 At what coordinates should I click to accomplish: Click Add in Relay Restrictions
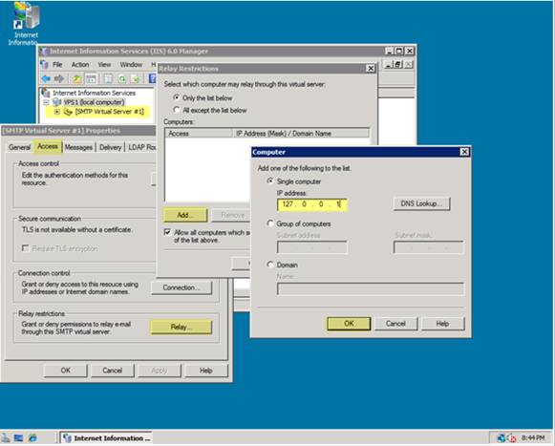185,215
